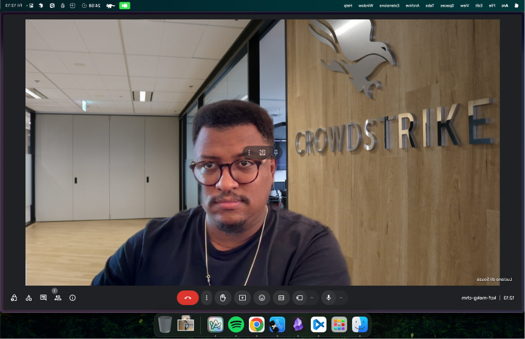
Task: Open three-dot options on the video tile overlay
Action: click(249, 153)
